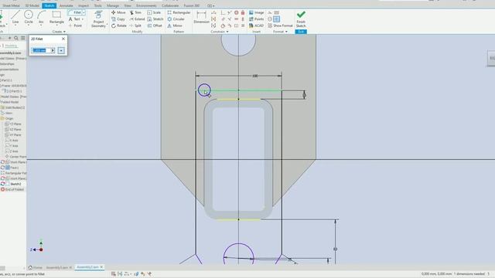This screenshot has width=495, height=278.
Task: Open the Rectangle tool dropdown arrow
Action: pyautogui.click(x=56, y=25)
